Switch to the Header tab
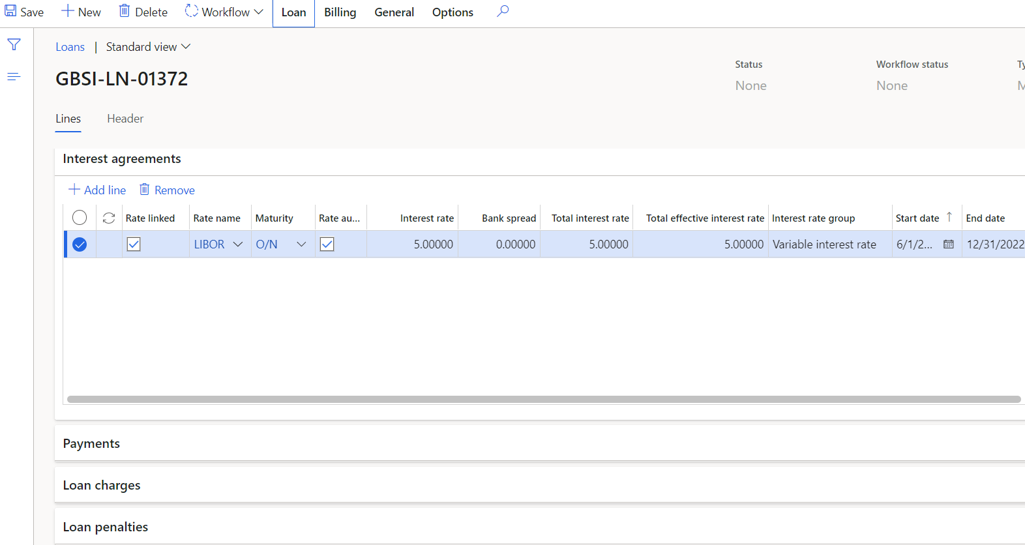The image size is (1025, 545). [125, 119]
